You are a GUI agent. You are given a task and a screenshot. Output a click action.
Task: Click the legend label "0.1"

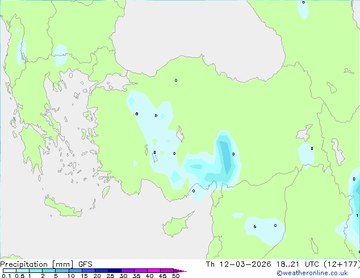point(6,276)
